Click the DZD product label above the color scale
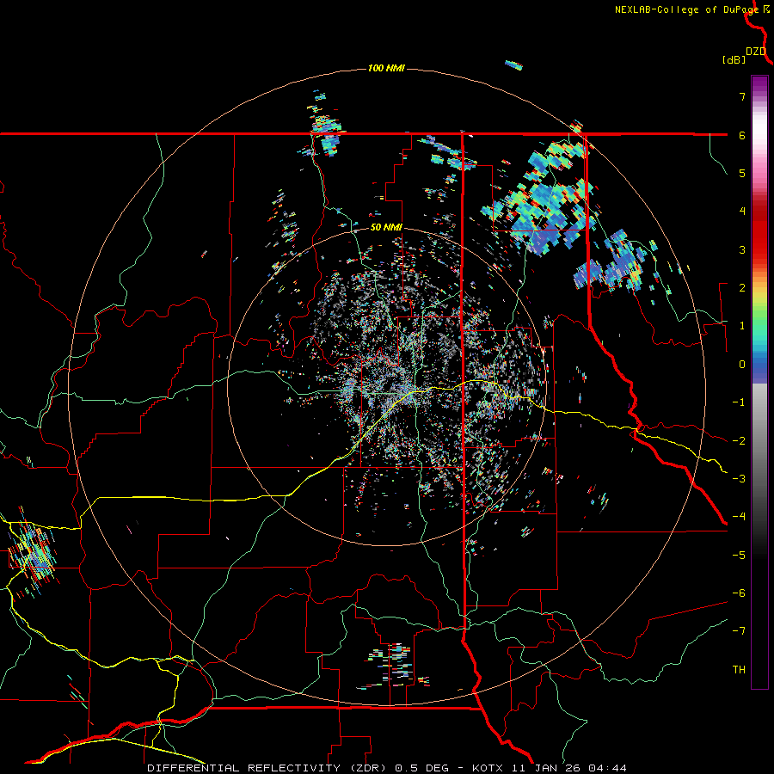 (x=756, y=52)
